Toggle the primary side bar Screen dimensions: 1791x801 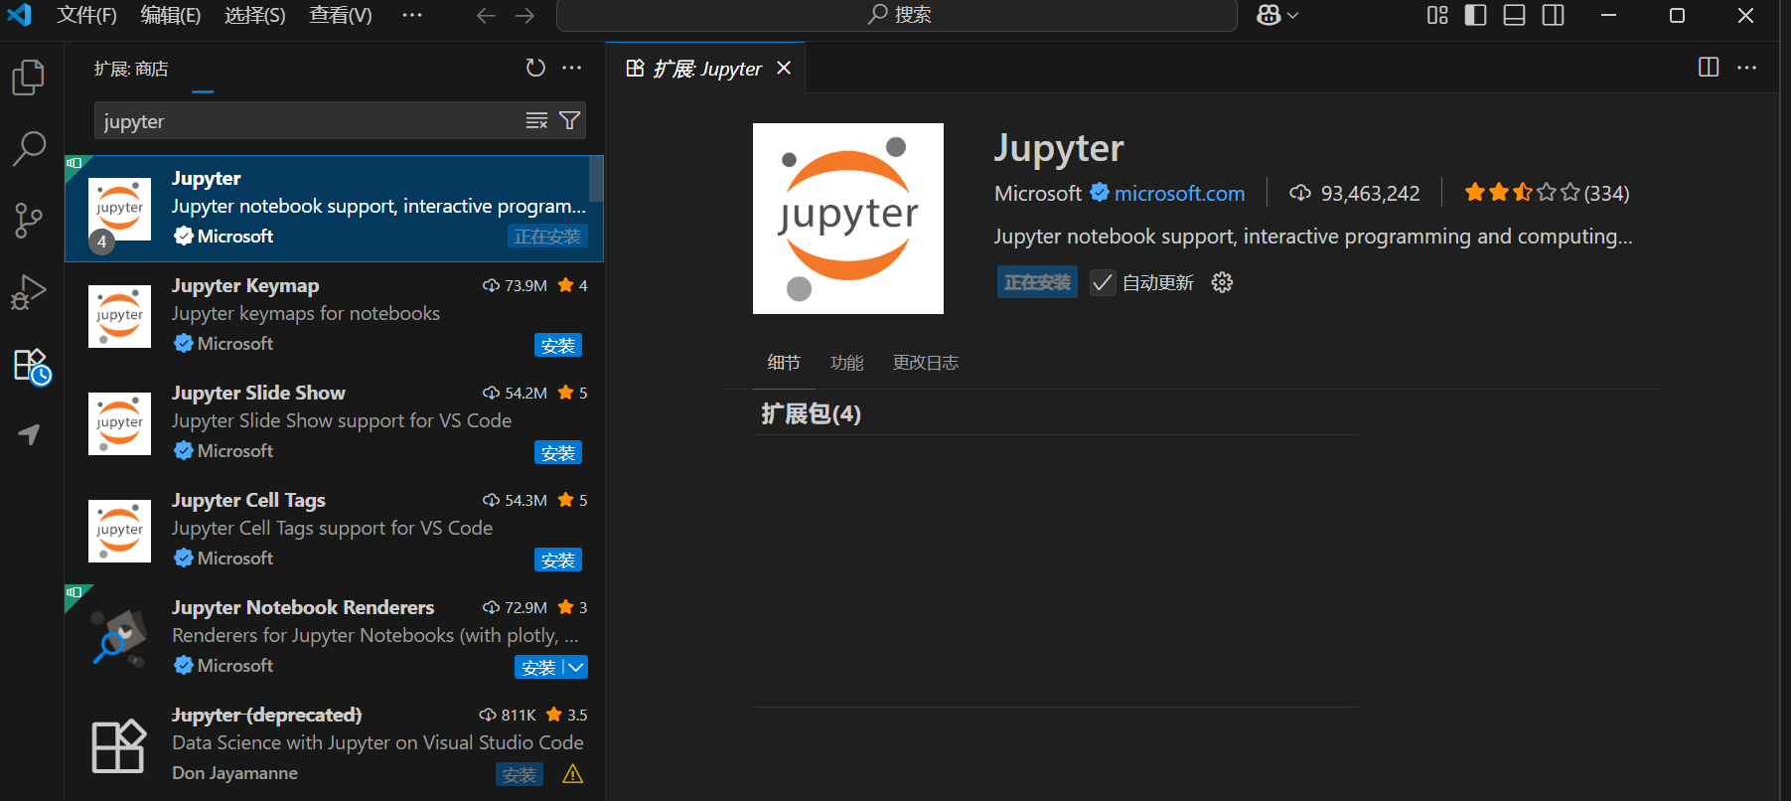[1476, 15]
